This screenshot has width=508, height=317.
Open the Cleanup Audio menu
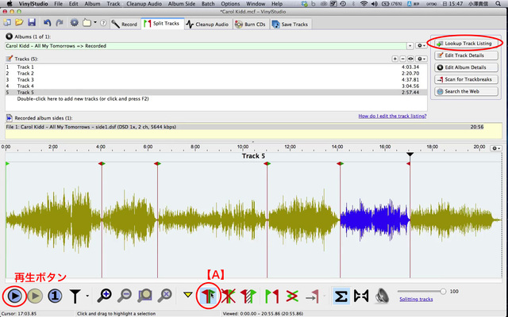[x=144, y=4]
